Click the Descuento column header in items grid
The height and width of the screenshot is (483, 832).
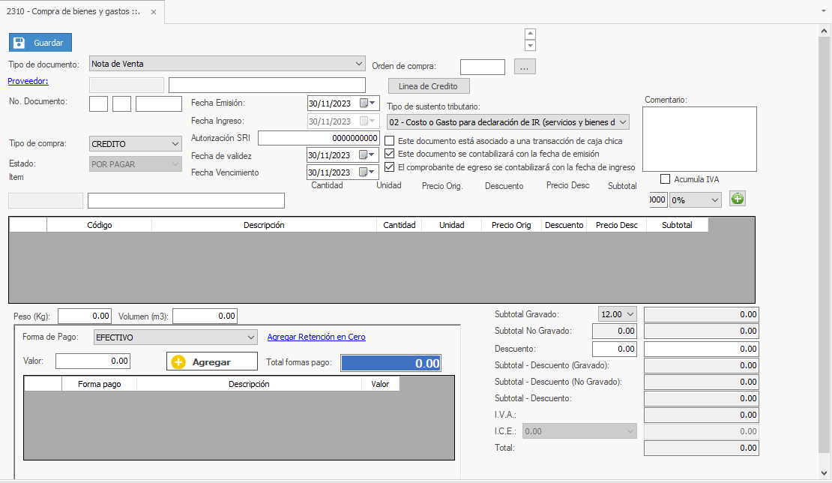coord(564,225)
